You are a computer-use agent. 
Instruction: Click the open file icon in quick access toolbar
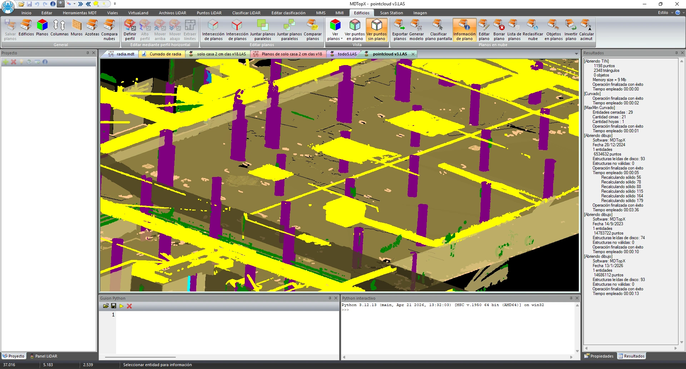click(x=21, y=4)
